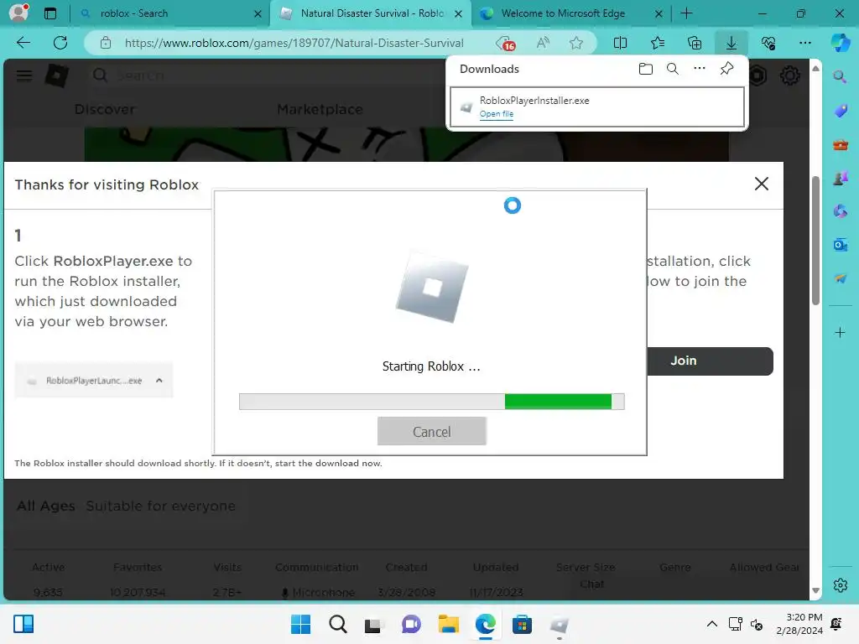Screen dimensions: 859x644
Task: Close the Welcome to Microsoft Edge tab
Action: coord(659,13)
